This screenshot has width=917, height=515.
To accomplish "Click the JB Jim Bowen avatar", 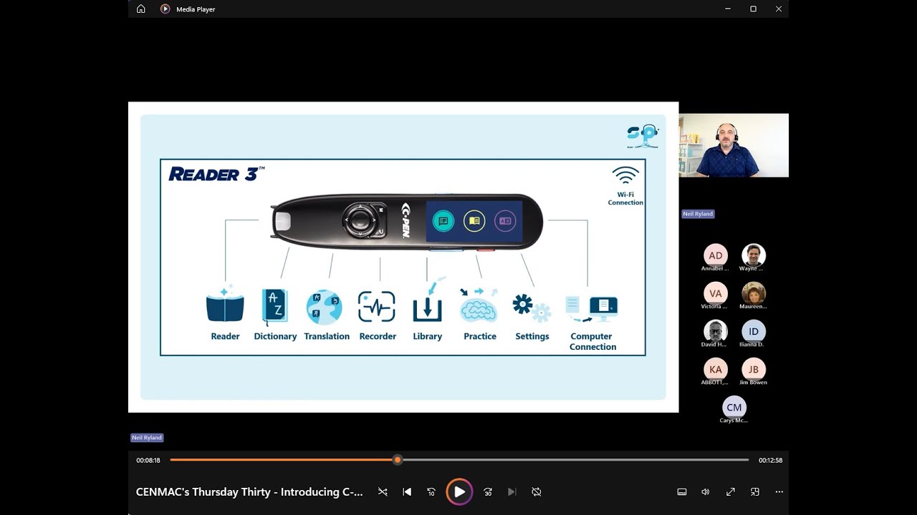I will pos(754,369).
